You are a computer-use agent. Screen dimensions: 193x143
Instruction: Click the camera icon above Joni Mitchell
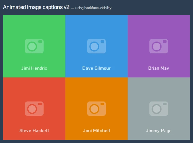click(96, 109)
